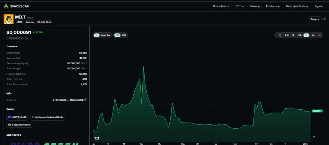Click the Market Cap value $4.565

[x=83, y=53]
